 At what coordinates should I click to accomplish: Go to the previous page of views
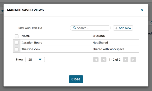tap(104, 60)
